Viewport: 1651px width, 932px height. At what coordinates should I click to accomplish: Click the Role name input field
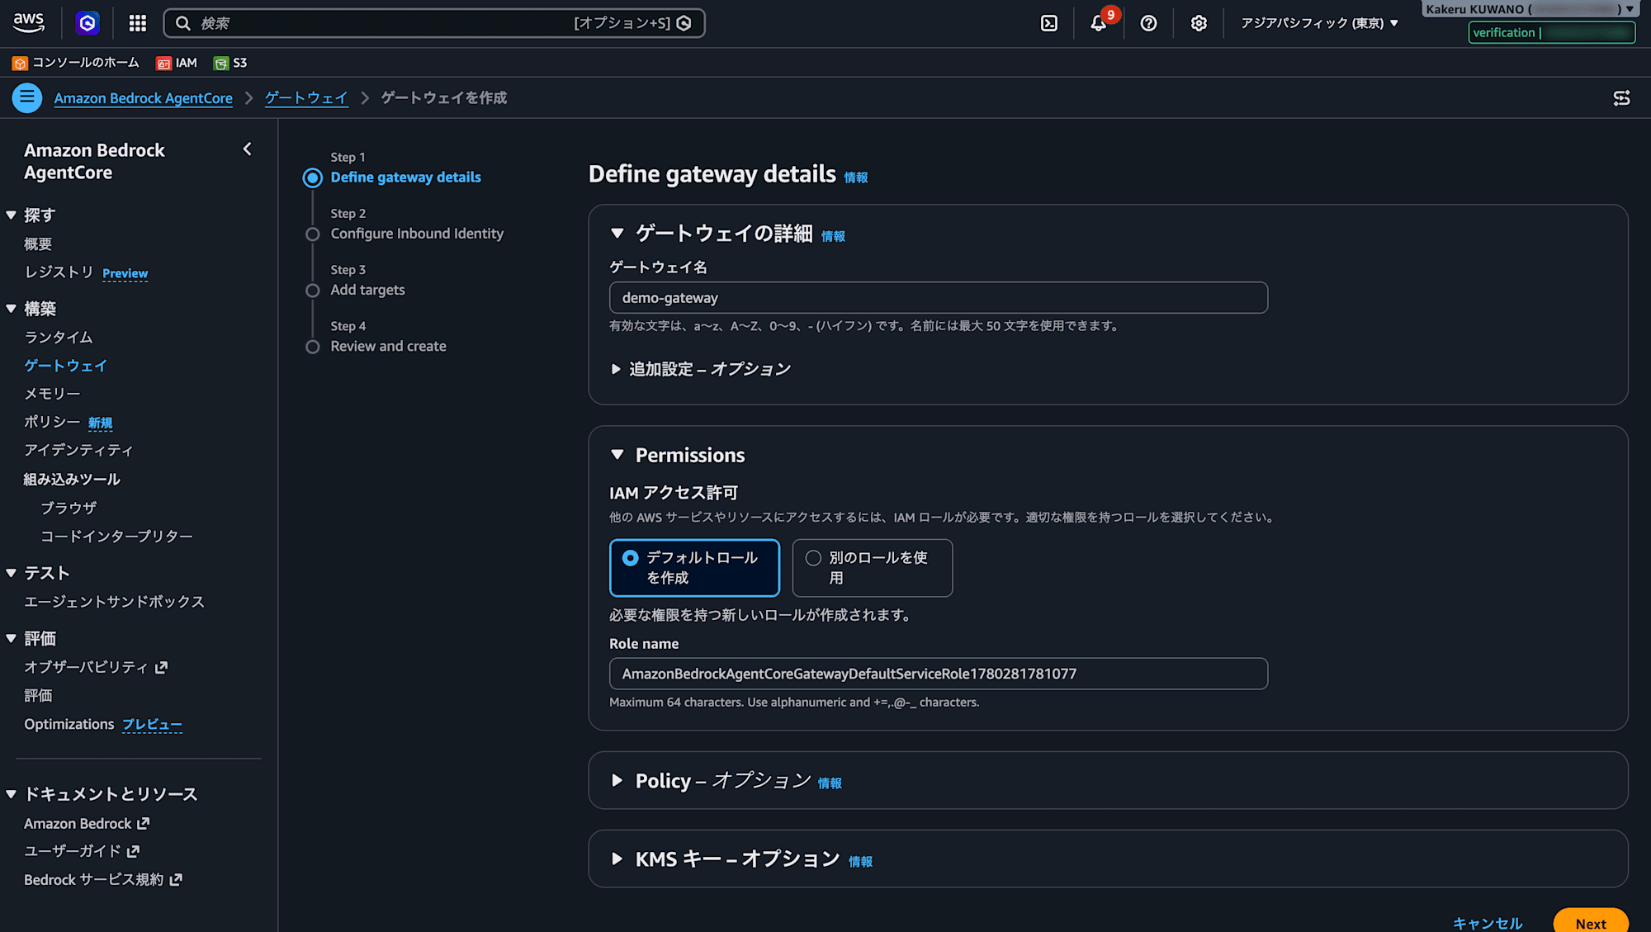pyautogui.click(x=939, y=674)
